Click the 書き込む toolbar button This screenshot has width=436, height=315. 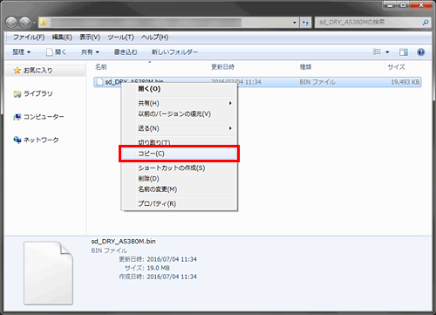coord(126,52)
